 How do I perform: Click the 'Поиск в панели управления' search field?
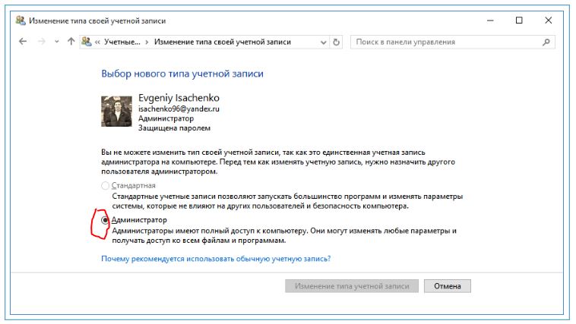point(445,42)
